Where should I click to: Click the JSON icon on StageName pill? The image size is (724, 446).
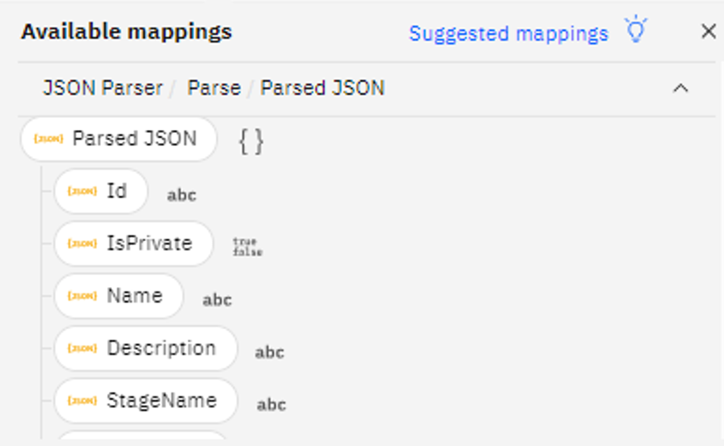(x=82, y=401)
